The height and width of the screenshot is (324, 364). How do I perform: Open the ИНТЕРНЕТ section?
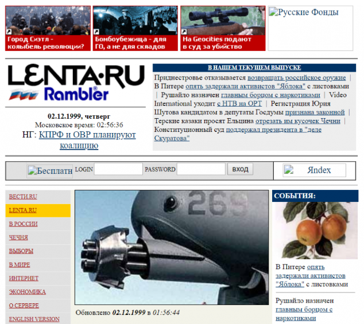(24, 278)
